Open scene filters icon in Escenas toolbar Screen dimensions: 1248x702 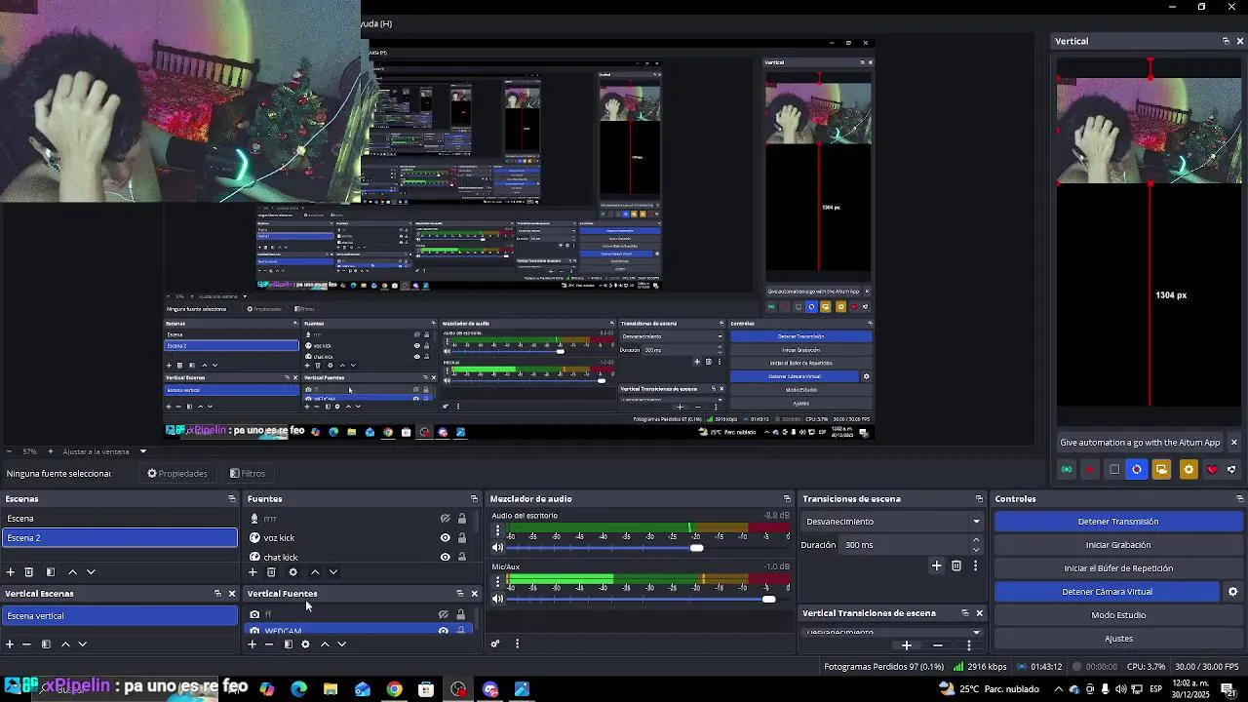pos(51,572)
